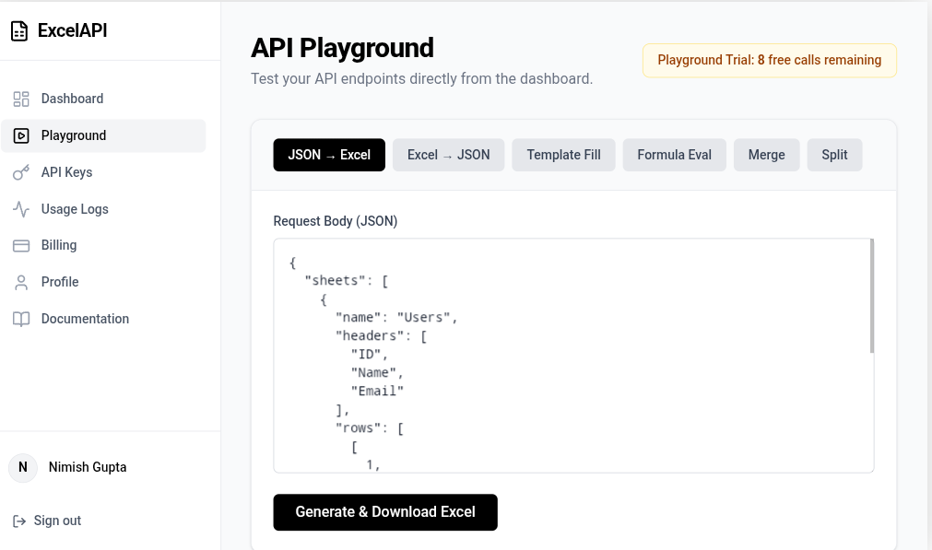
Task: Click the Sign out arrow icon
Action: click(19, 521)
